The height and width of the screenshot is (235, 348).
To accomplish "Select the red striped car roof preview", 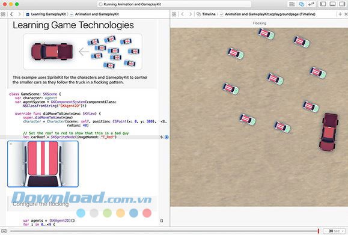I will coord(43,163).
